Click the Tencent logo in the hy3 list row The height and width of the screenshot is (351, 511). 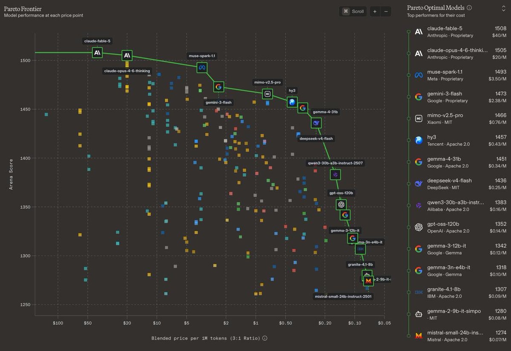419,140
